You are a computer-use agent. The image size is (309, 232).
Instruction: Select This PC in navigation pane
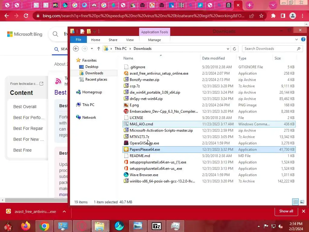tap(88, 105)
